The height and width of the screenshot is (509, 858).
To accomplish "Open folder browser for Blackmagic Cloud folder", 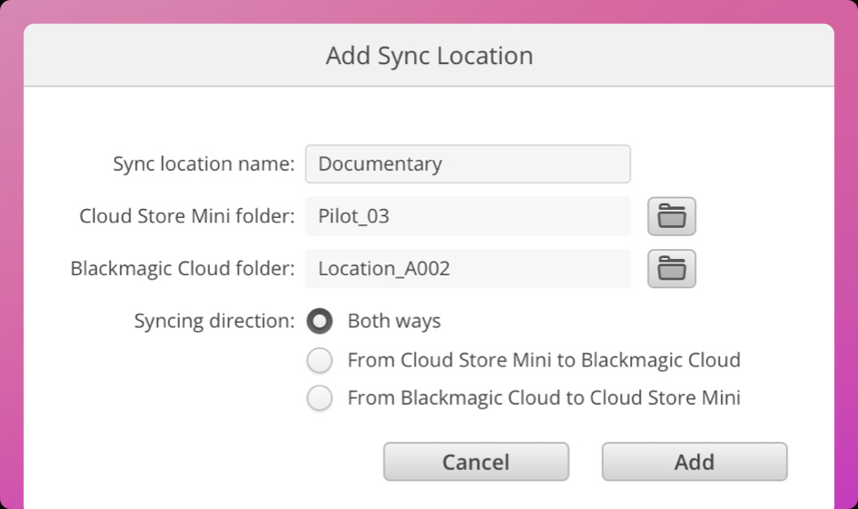I will (671, 269).
